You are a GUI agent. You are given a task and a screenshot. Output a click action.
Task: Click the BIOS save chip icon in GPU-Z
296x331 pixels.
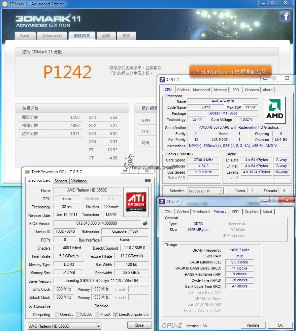[x=145, y=223]
